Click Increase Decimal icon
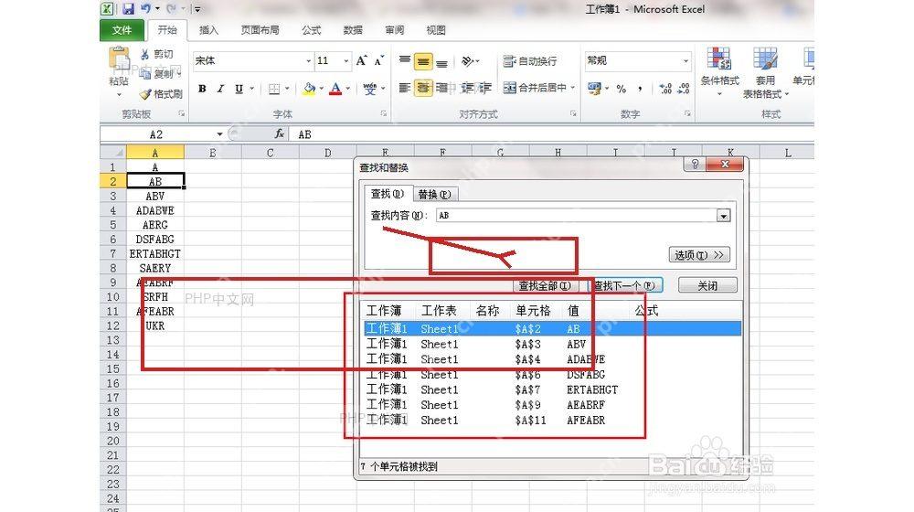The image size is (914, 512). point(665,89)
